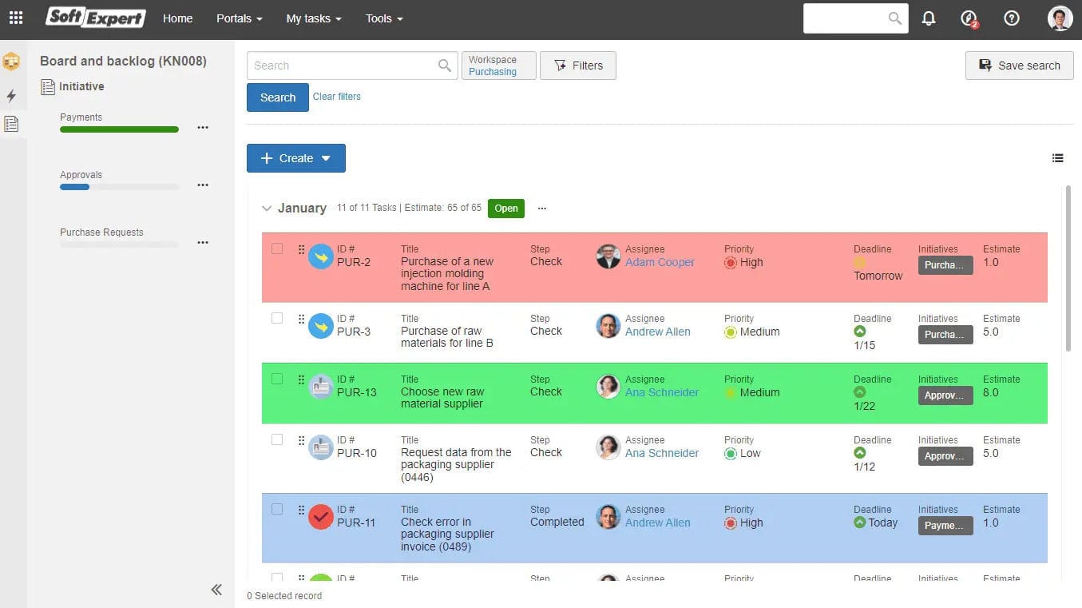Viewport: 1082px width, 608px height.
Task: Click the apps grid icon beside the logo
Action: coord(15,18)
